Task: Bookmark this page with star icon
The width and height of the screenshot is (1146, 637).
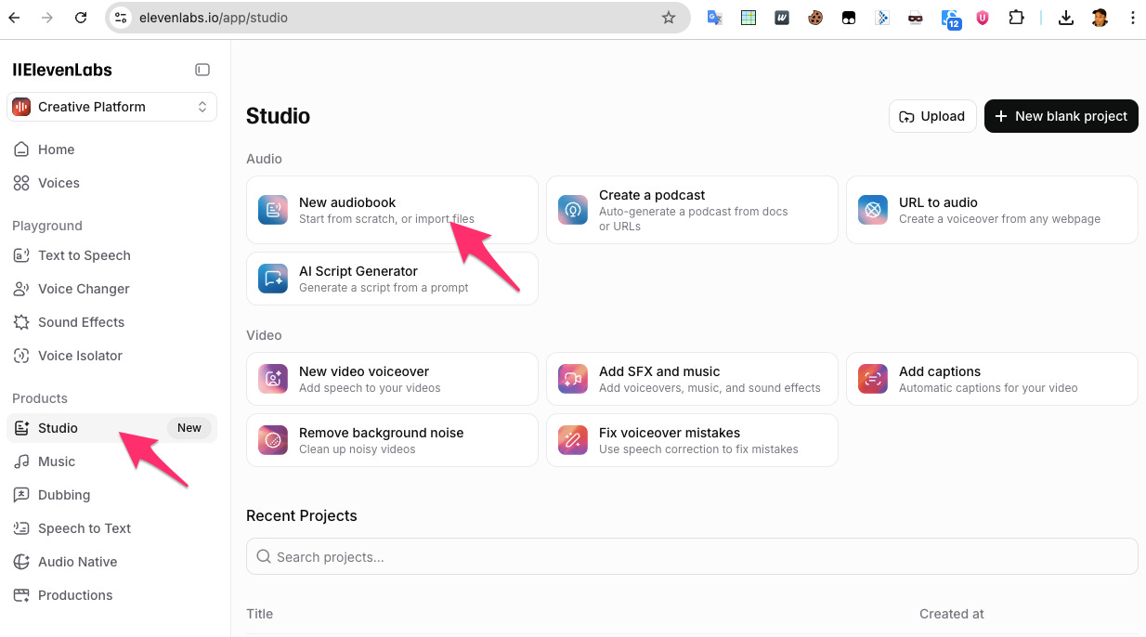Action: coord(669,18)
